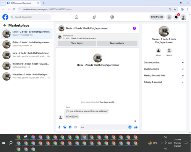Show hidden system tray icons
This screenshot has width=191, height=152.
162,143
